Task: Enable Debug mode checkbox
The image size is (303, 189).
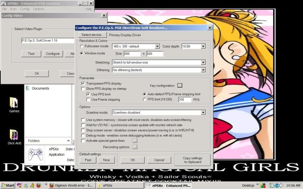Action: click(x=83, y=135)
